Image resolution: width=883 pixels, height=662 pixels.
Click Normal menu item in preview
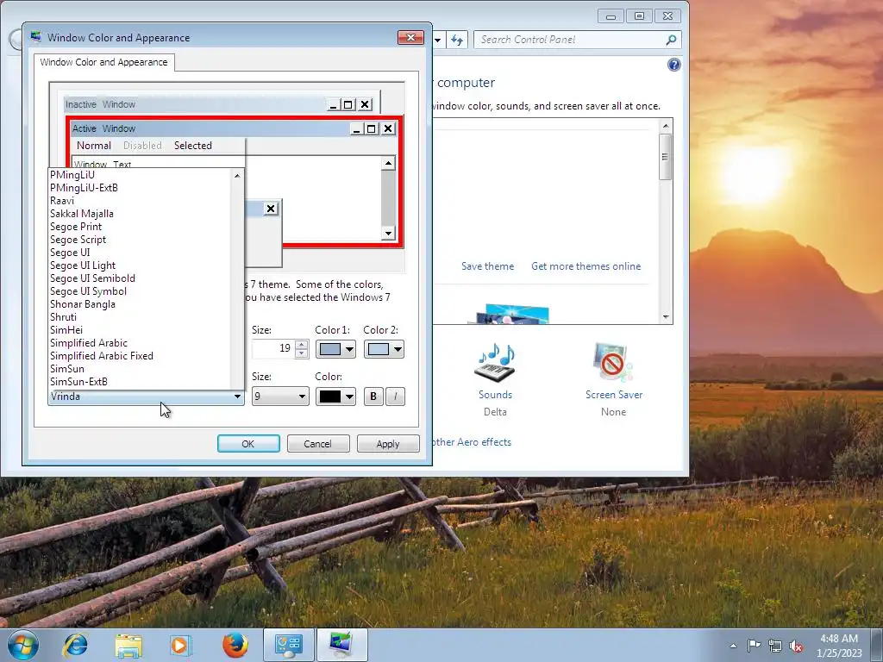[93, 145]
